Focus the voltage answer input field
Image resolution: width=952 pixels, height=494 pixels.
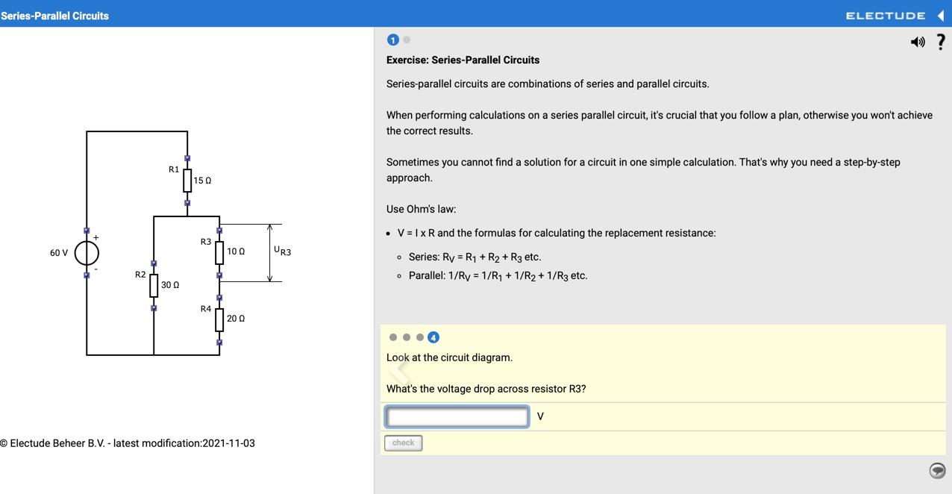tap(457, 416)
